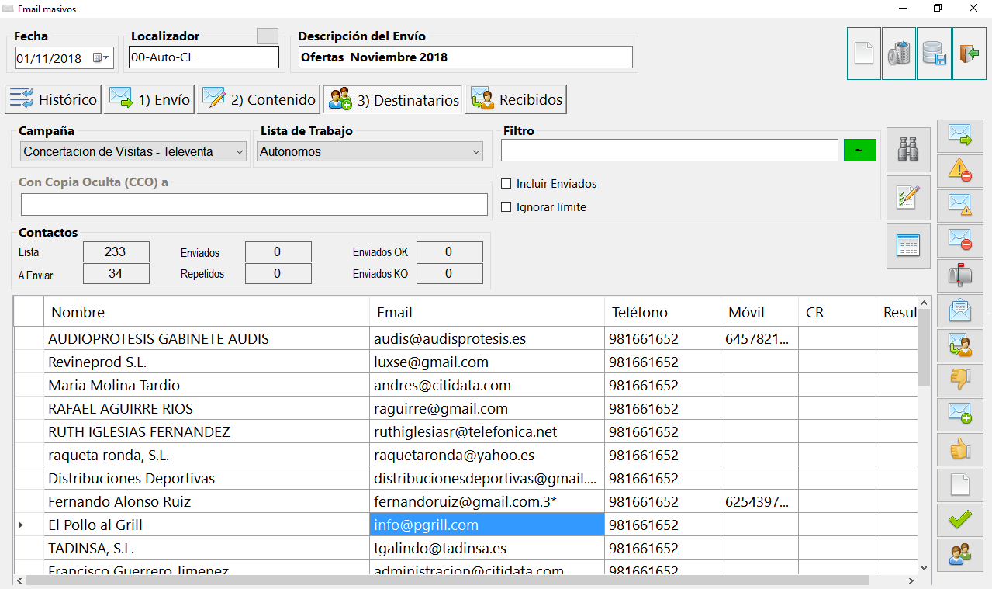Click the green tilde filter button
The width and height of the screenshot is (992, 589).
pyautogui.click(x=860, y=151)
